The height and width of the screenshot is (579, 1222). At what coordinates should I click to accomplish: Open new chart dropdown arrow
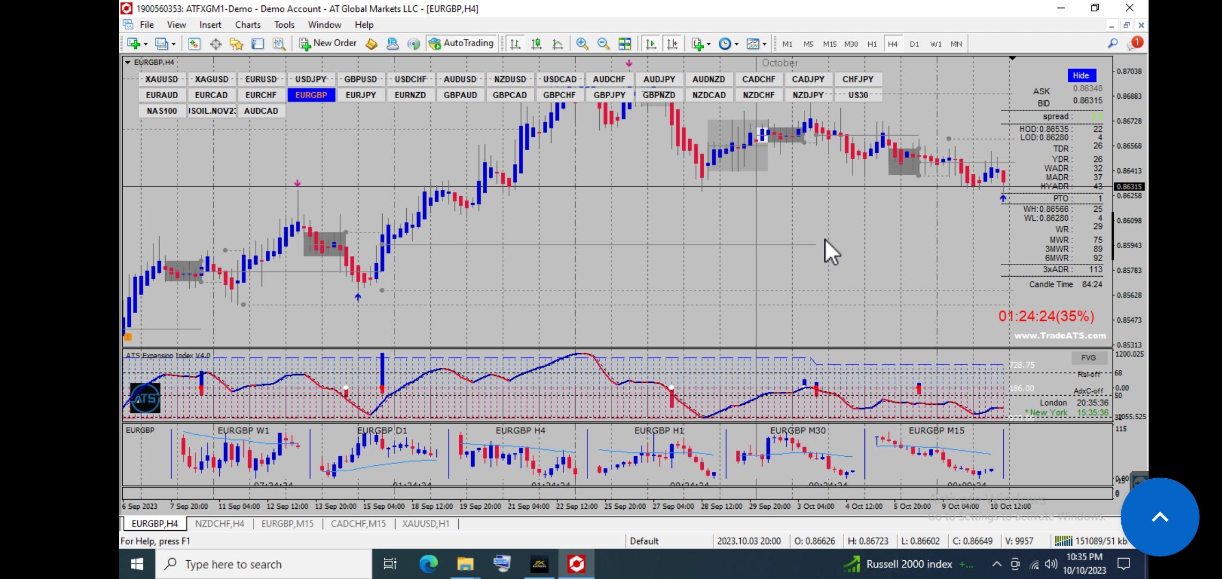tap(146, 44)
